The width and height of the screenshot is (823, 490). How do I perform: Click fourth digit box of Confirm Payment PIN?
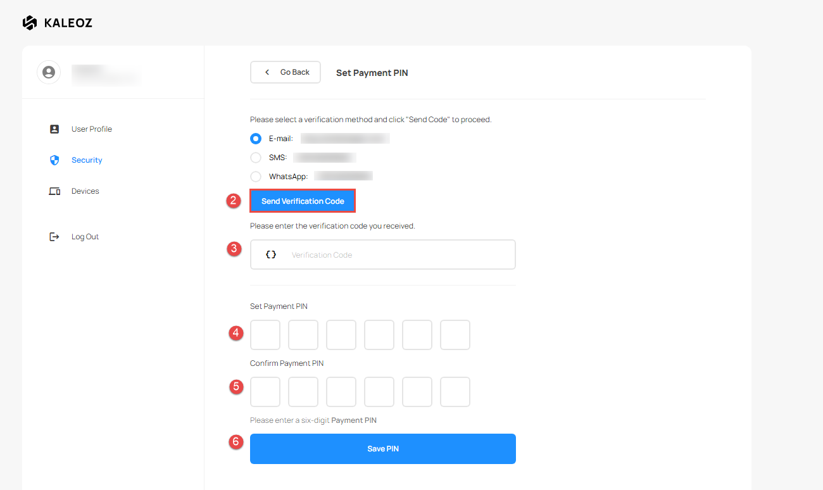tap(379, 392)
